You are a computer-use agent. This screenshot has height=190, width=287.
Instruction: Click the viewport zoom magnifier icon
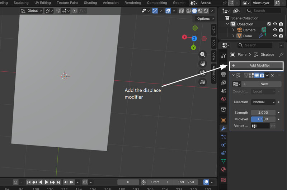click(203, 54)
